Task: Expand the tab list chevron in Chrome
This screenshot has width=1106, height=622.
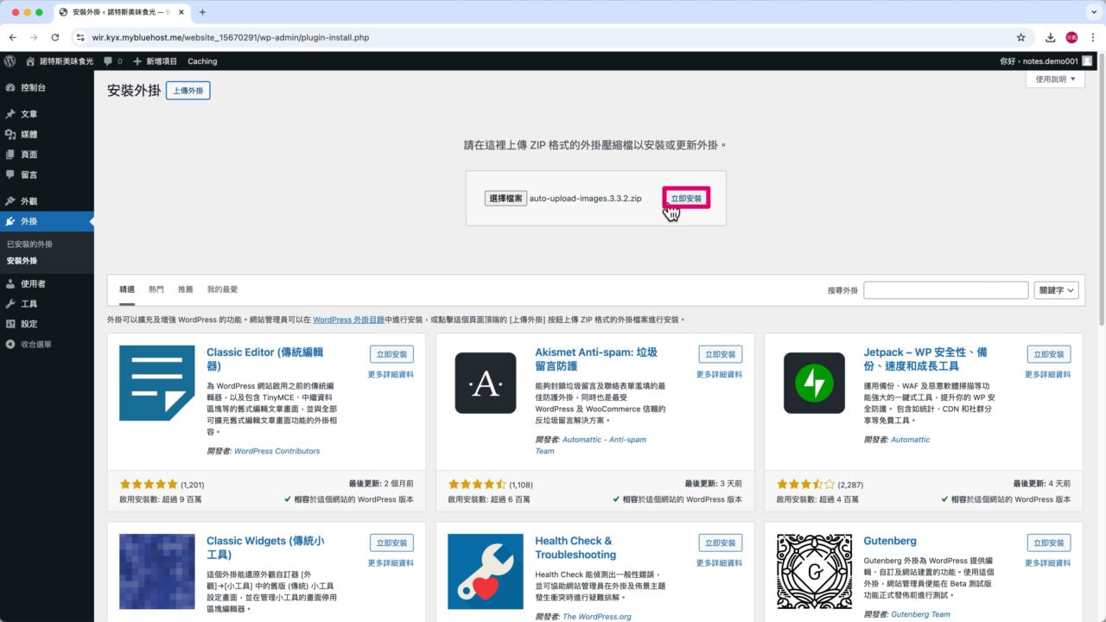Action: coord(1093,12)
